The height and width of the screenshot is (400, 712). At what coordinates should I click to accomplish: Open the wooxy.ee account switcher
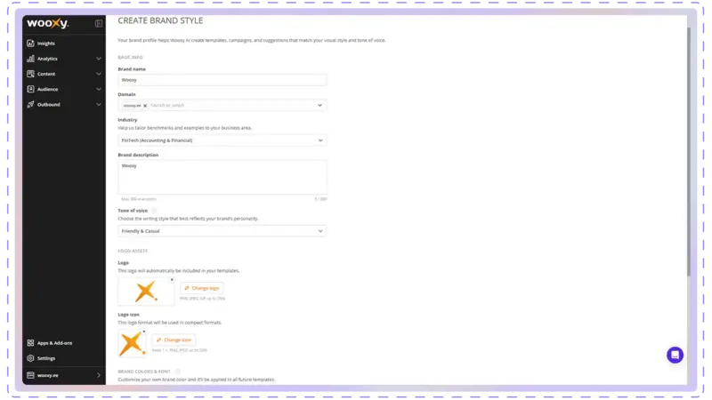(x=64, y=375)
